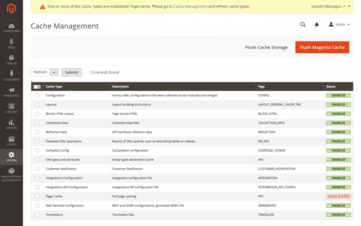
Task: Check the Database DDL operations checkbox
Action: tap(37, 141)
